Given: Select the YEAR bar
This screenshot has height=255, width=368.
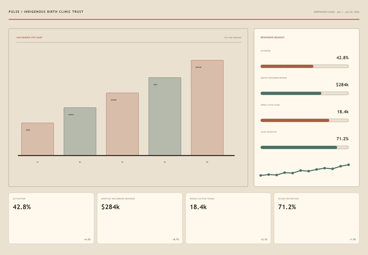Looking at the screenshot, I should 165,116.
